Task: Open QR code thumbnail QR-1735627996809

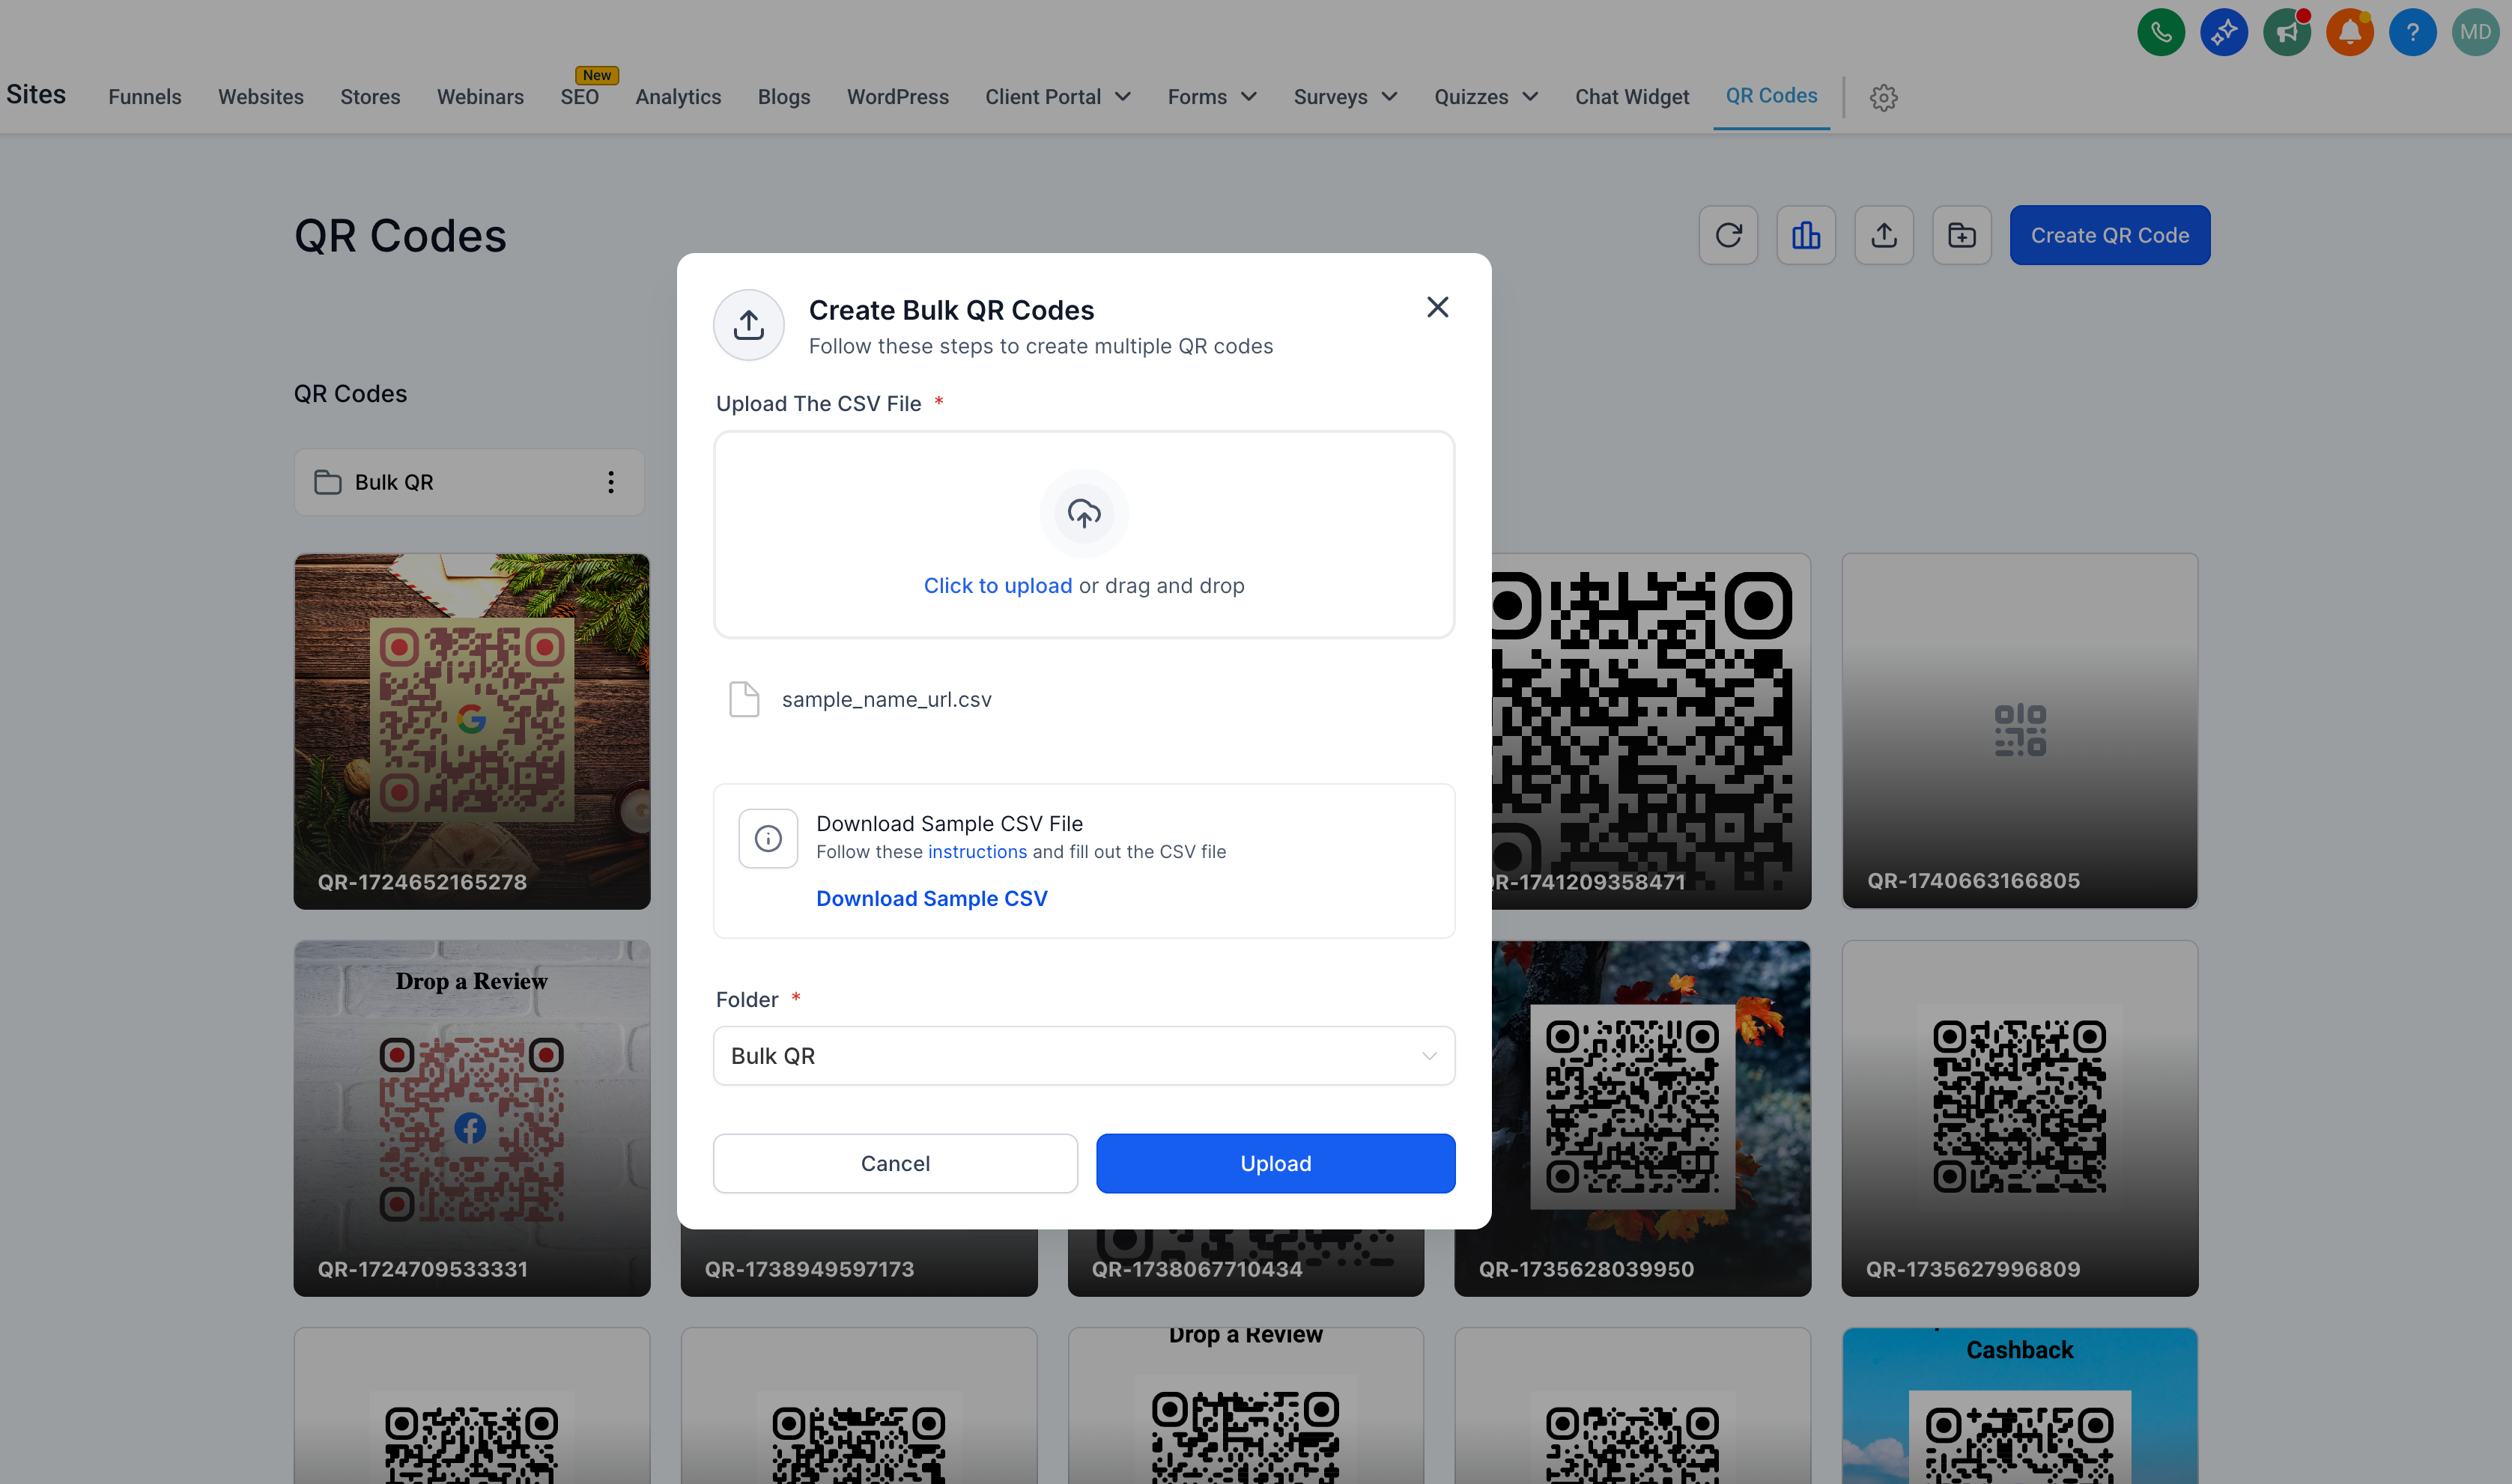Action: pyautogui.click(x=2020, y=1118)
